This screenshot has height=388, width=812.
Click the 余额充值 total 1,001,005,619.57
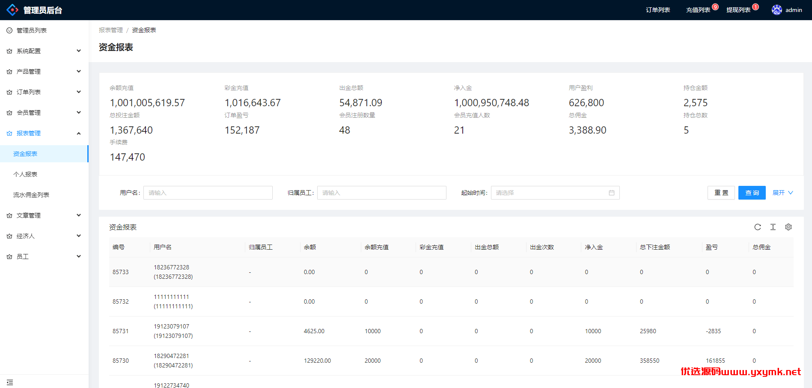tap(147, 103)
